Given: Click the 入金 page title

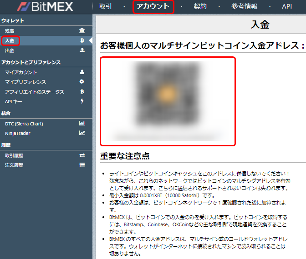Looking at the screenshot, I should (260, 25).
